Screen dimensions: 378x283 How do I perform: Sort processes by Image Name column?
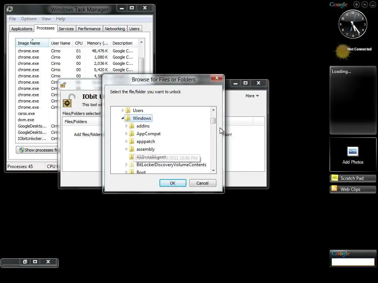32,43
